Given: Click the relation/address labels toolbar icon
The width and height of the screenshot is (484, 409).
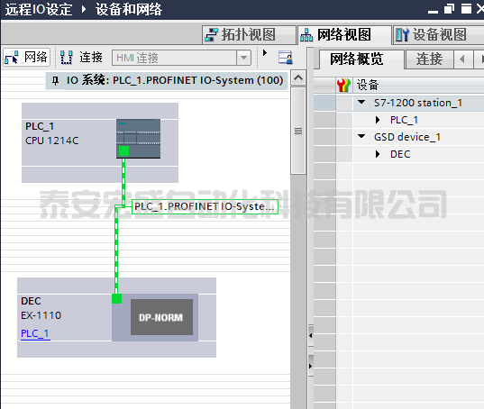Looking at the screenshot, I should [x=286, y=58].
